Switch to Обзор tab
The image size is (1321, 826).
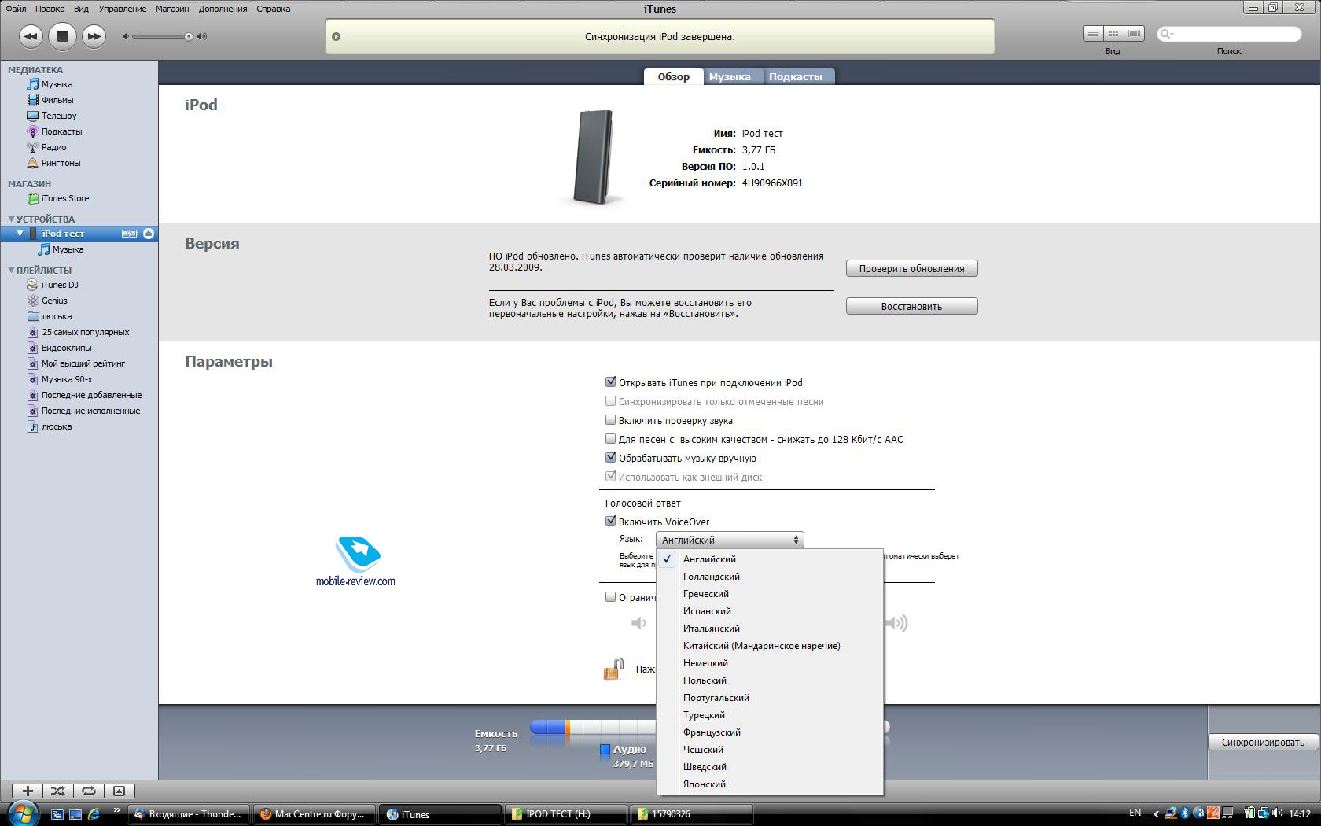tap(673, 76)
